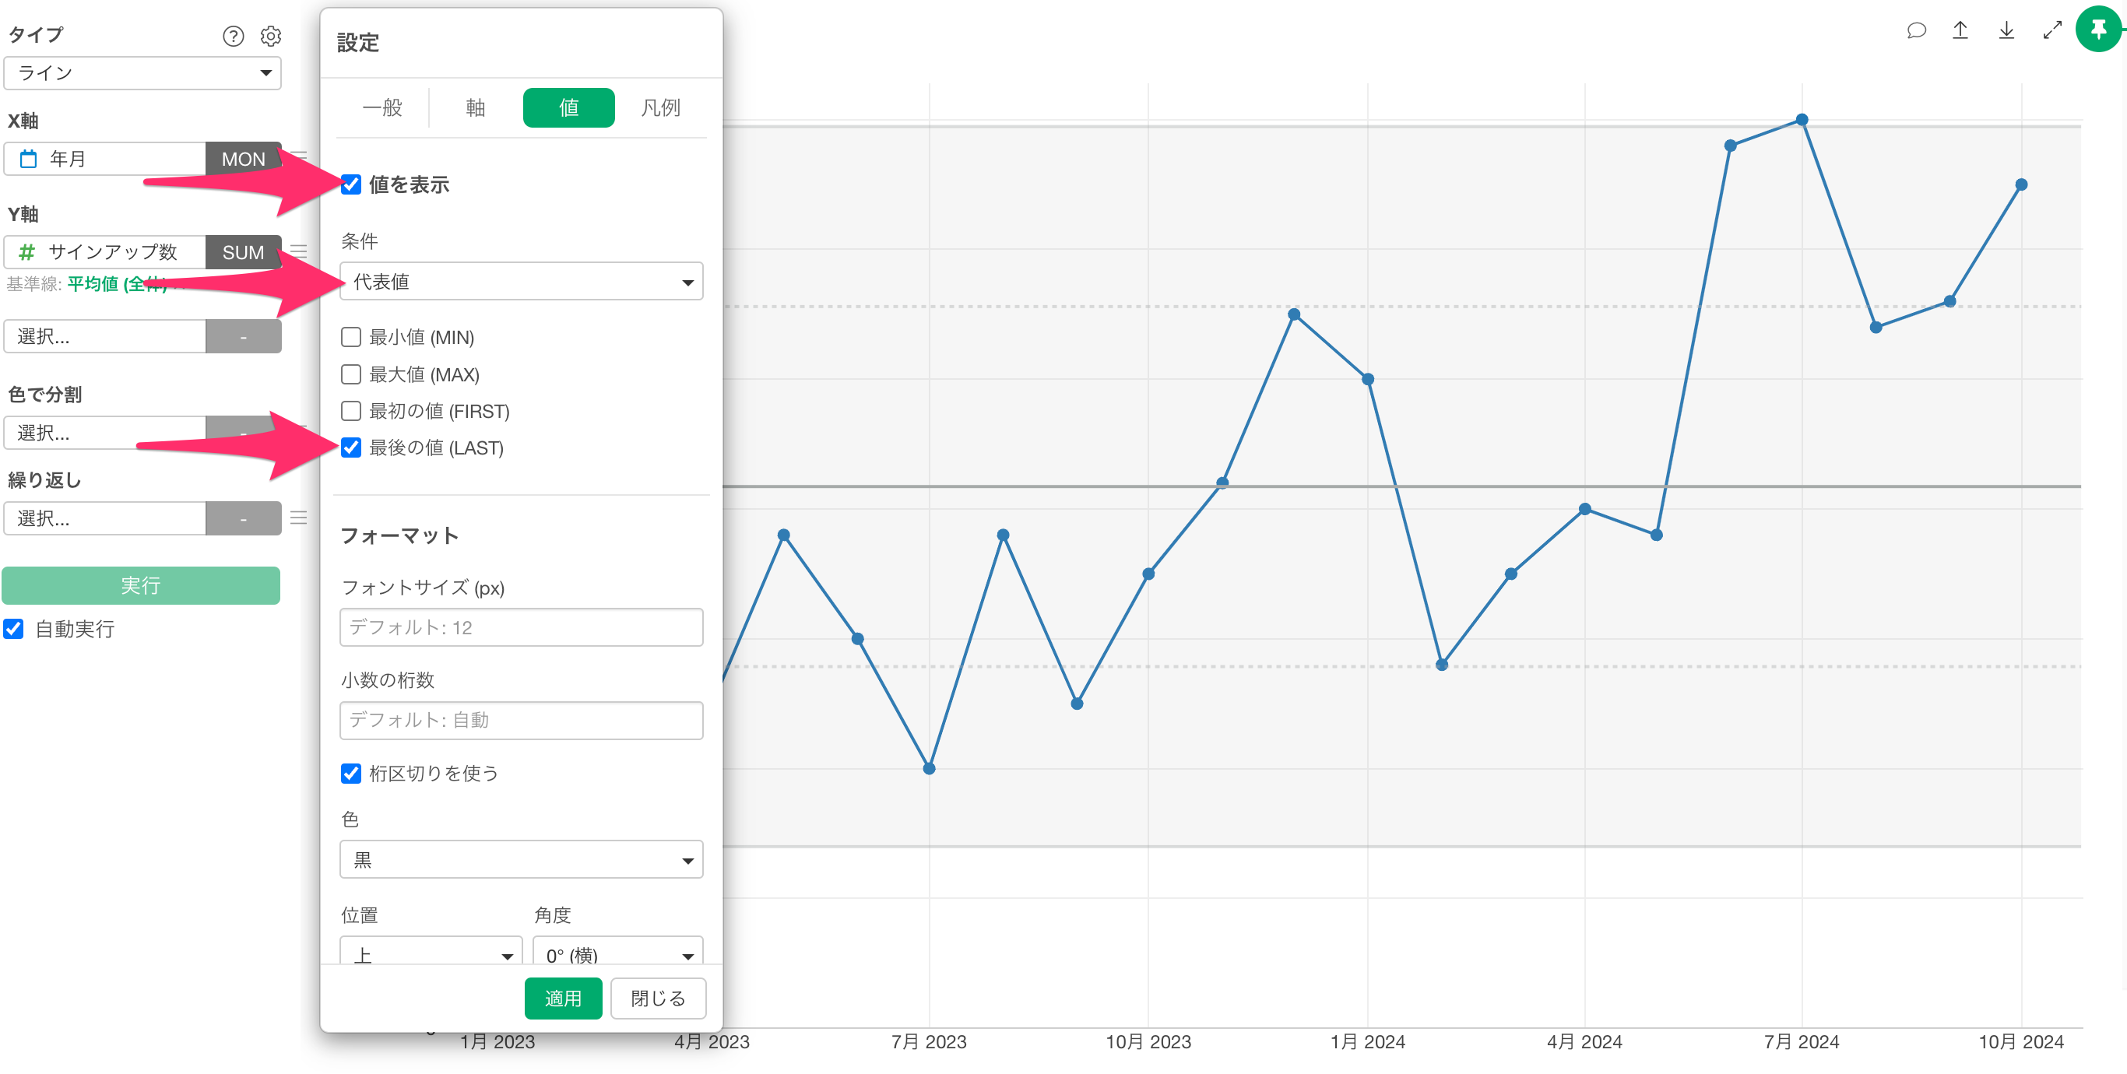Open chart settings gear icon
This screenshot has width=2127, height=1074.
point(271,37)
